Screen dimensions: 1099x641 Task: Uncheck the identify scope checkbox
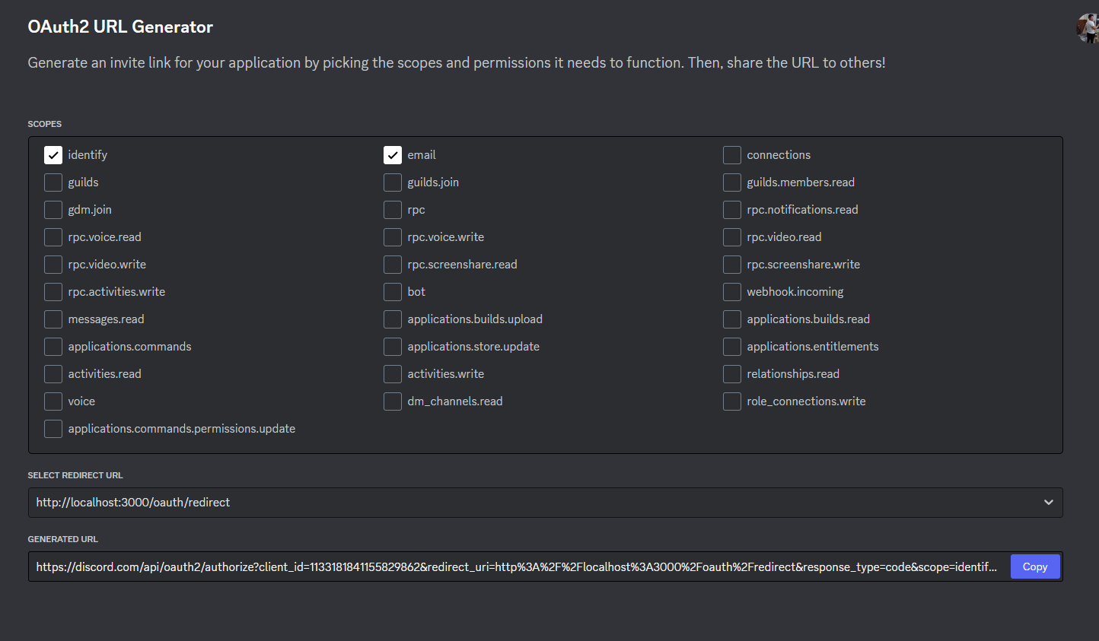(53, 155)
